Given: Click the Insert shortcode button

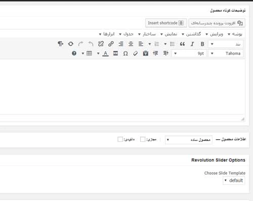Looking at the screenshot, I should click(166, 23).
